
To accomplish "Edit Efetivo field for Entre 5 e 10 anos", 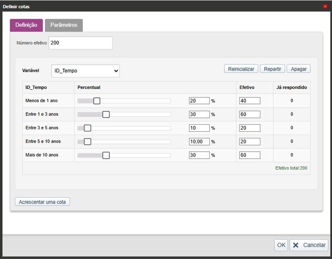I will click(x=250, y=142).
